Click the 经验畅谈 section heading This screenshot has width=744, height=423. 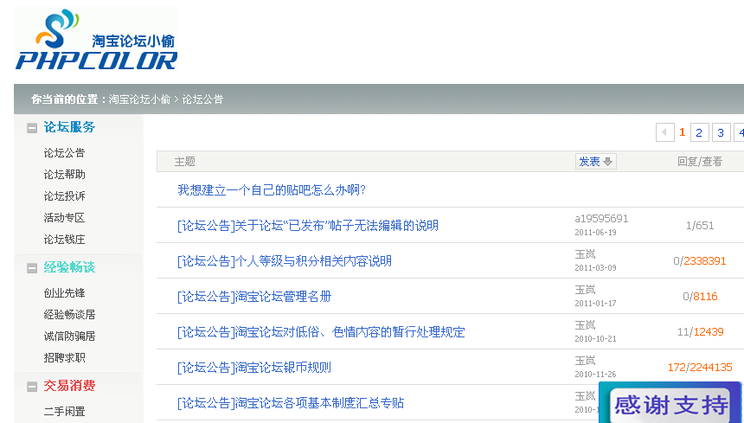click(69, 267)
